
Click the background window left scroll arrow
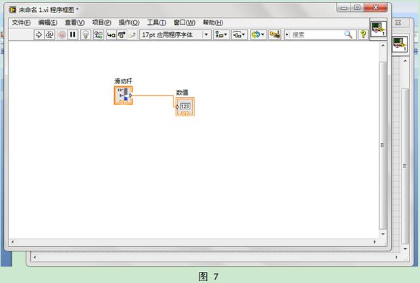point(34,257)
